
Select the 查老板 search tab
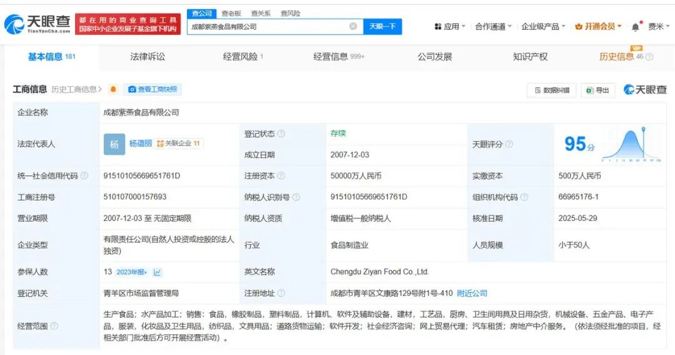[x=231, y=13]
